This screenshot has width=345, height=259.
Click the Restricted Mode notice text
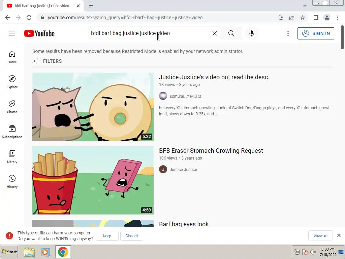[138, 51]
